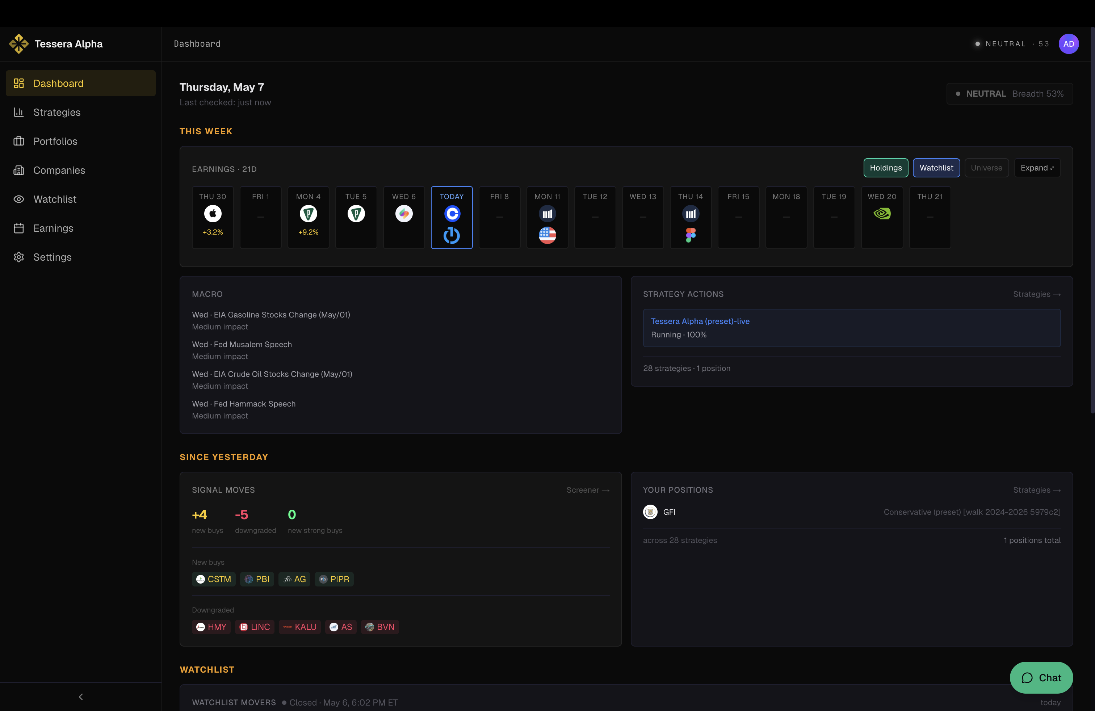
Task: Click the NEUTRAL Breadth 53% badge
Action: (x=1010, y=94)
